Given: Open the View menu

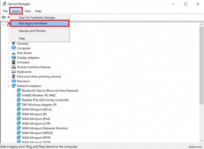Looking at the screenshot, I should [28, 11].
